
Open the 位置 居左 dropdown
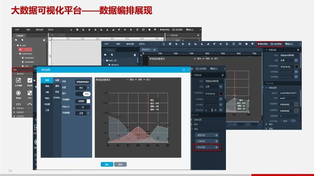pos(83,88)
